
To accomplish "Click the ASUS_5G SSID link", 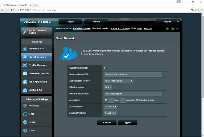I will tap(148, 29).
